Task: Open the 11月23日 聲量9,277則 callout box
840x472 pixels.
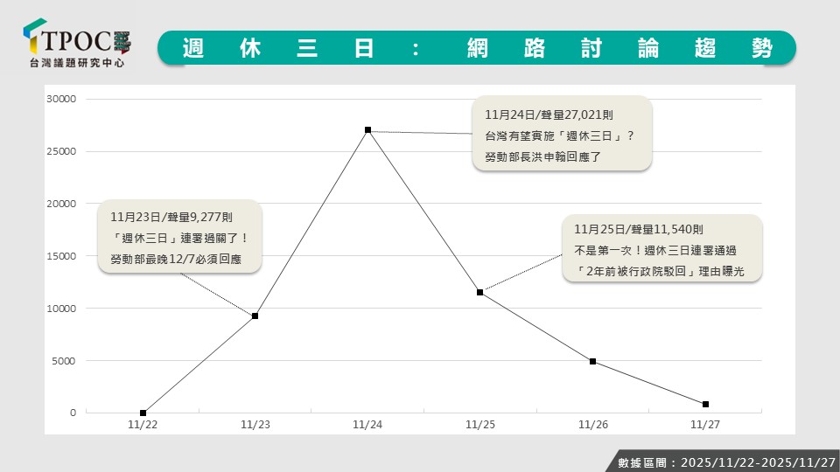Action: [179, 237]
